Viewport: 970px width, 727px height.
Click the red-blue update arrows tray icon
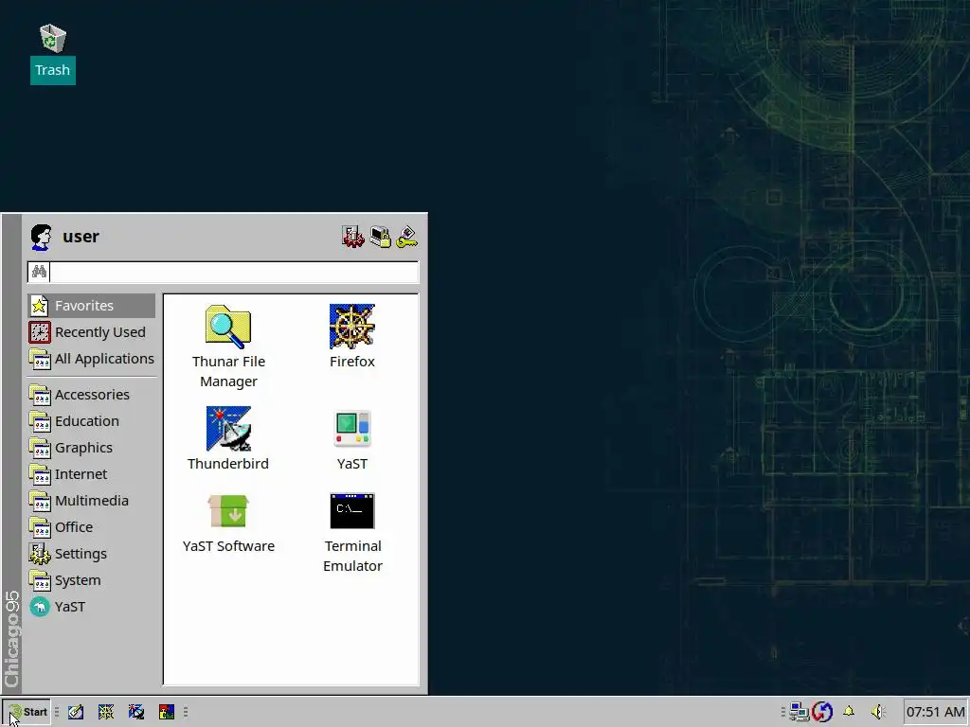[x=823, y=712]
